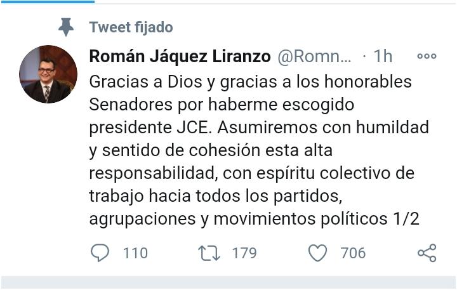Retweet using the arrows icon
This screenshot has height=290, width=457.
pyautogui.click(x=209, y=253)
